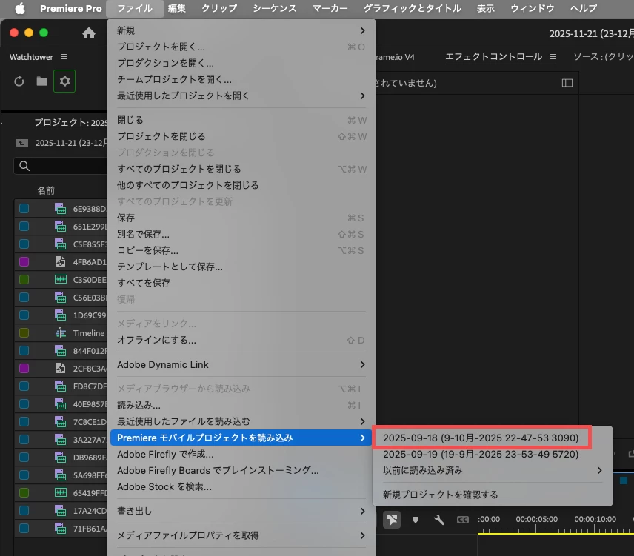634x556 pixels.
Task: Expand 最近使用したプロジェクトを開く submenu
Action: [241, 96]
